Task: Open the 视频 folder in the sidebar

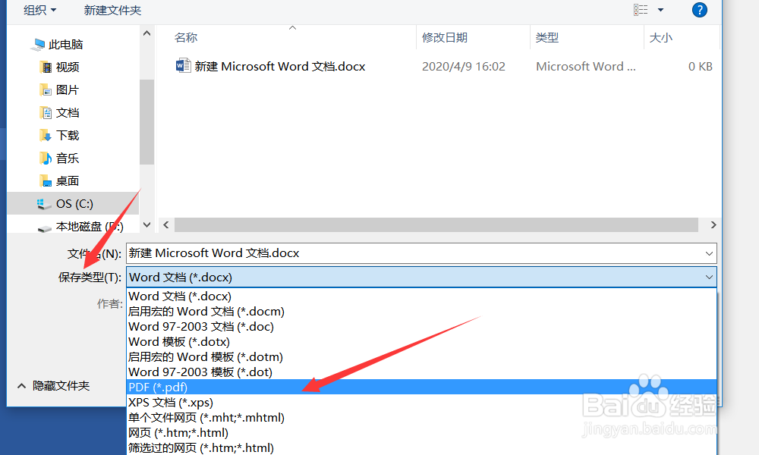Action: point(68,67)
